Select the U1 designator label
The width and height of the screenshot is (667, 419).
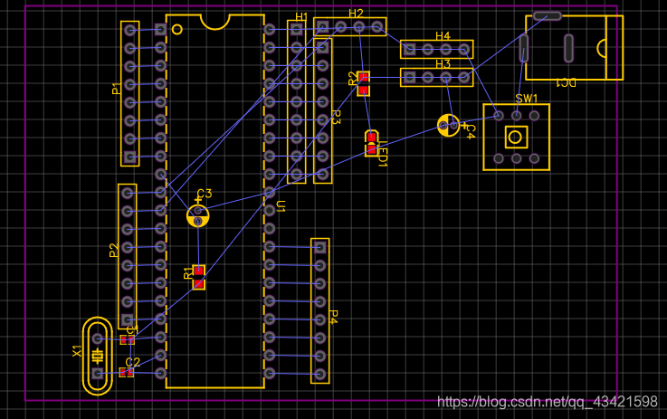point(281,206)
